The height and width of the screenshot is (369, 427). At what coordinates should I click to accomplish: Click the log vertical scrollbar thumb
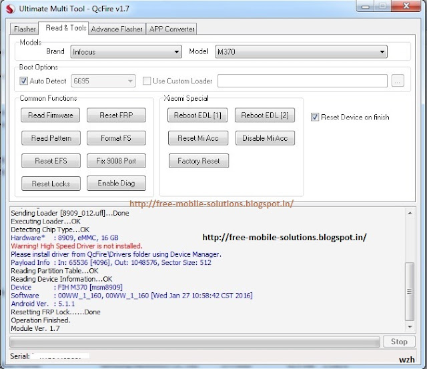pyautogui.click(x=410, y=292)
